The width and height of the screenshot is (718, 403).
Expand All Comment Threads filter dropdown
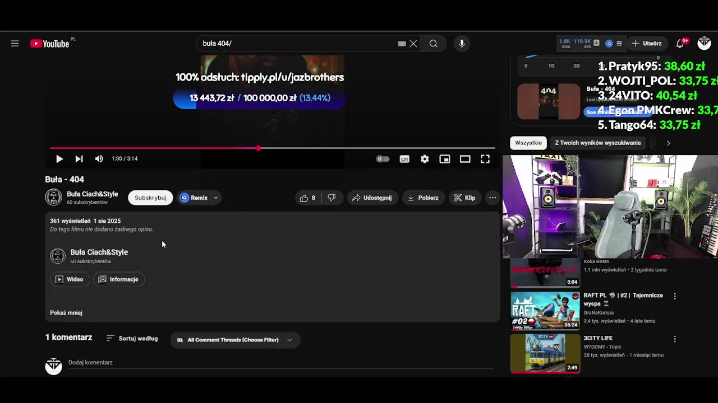pos(235,340)
